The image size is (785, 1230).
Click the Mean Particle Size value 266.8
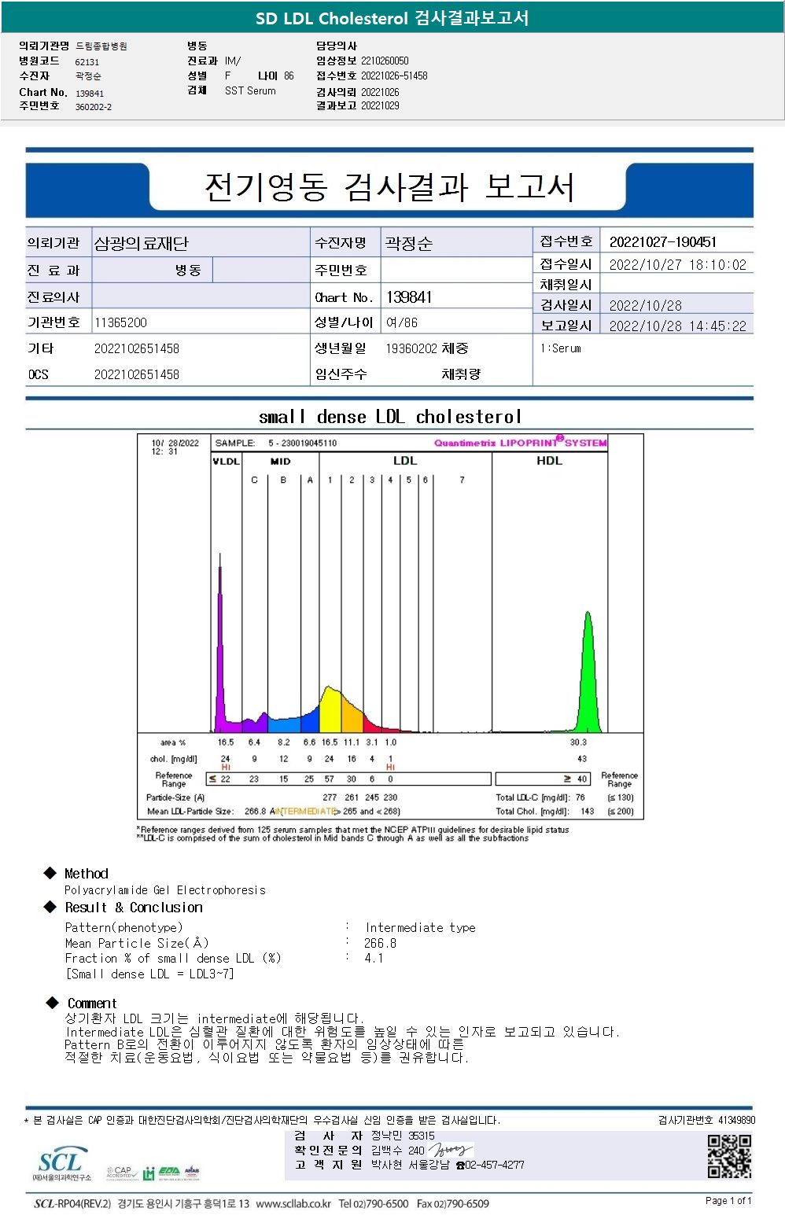(380, 943)
